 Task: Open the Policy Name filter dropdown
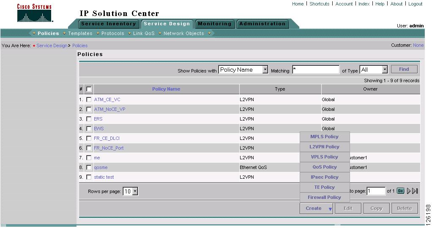pos(243,70)
